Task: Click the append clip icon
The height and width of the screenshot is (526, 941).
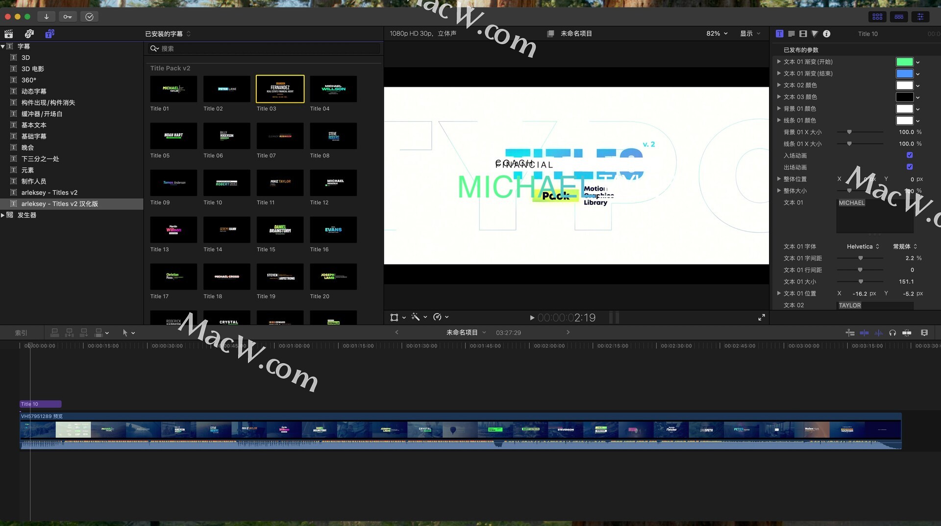Action: (x=84, y=333)
